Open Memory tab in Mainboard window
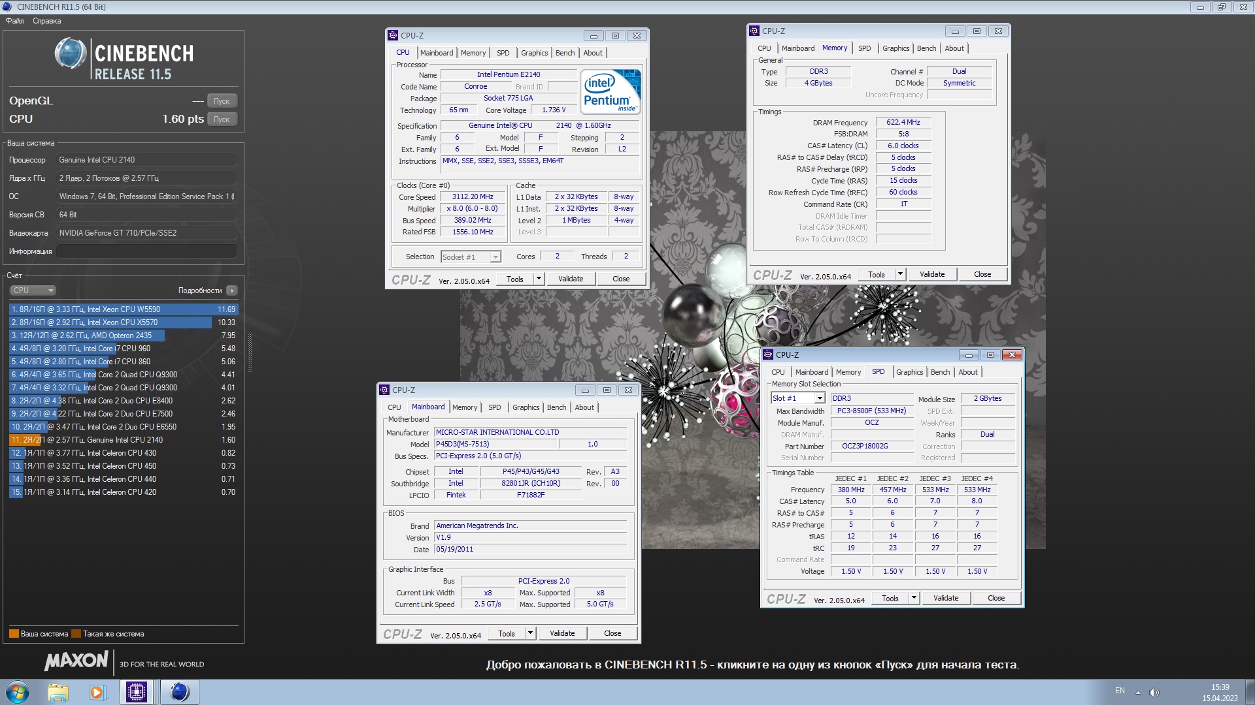 [465, 407]
